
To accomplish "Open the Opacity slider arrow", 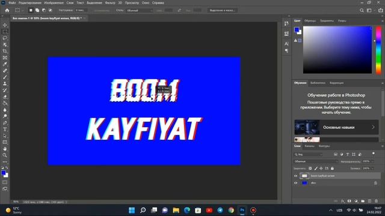I will pyautogui.click(x=372, y=161).
